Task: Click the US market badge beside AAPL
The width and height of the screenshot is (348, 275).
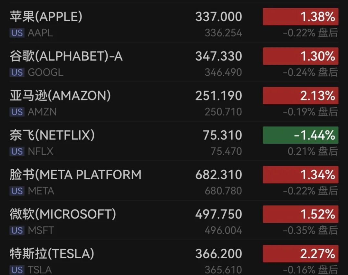Action: tap(17, 33)
